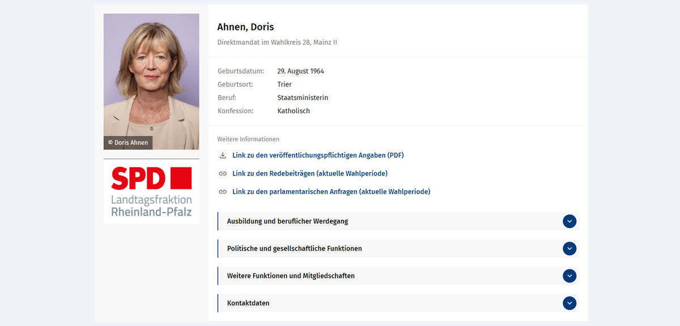This screenshot has width=680, height=326.
Task: Click the 'Ahnen, Doris' name heading
Action: tap(245, 27)
